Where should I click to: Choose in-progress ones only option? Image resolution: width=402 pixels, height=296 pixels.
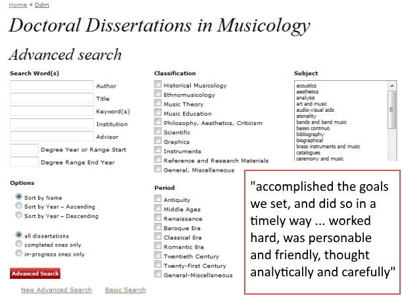(18, 254)
